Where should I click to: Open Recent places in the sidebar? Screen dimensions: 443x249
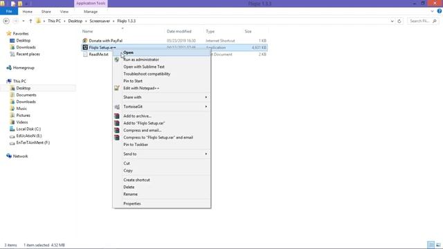(x=28, y=54)
